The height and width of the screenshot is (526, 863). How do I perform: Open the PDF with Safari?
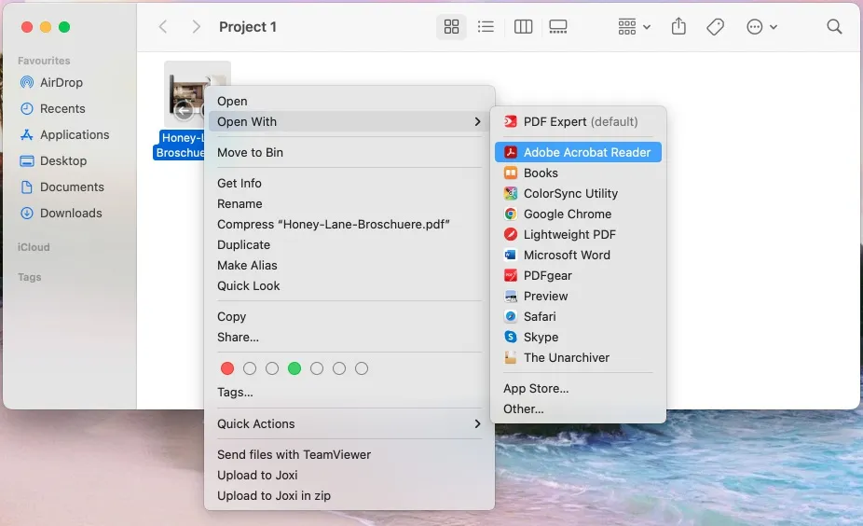pos(578,317)
